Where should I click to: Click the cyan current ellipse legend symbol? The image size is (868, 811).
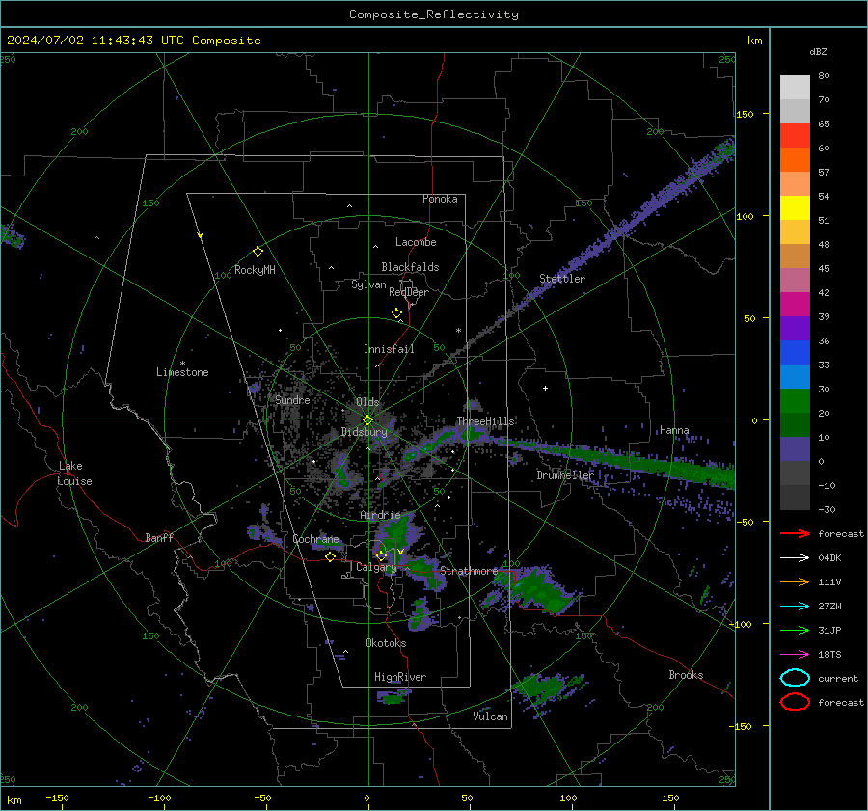[795, 678]
